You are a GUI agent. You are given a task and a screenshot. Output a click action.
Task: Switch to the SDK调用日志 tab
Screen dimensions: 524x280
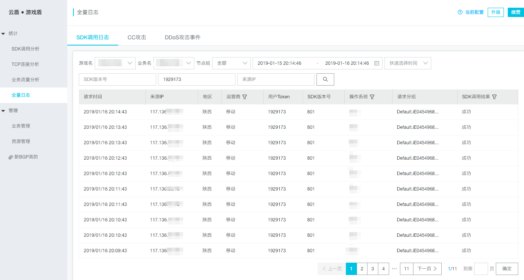[x=93, y=37]
